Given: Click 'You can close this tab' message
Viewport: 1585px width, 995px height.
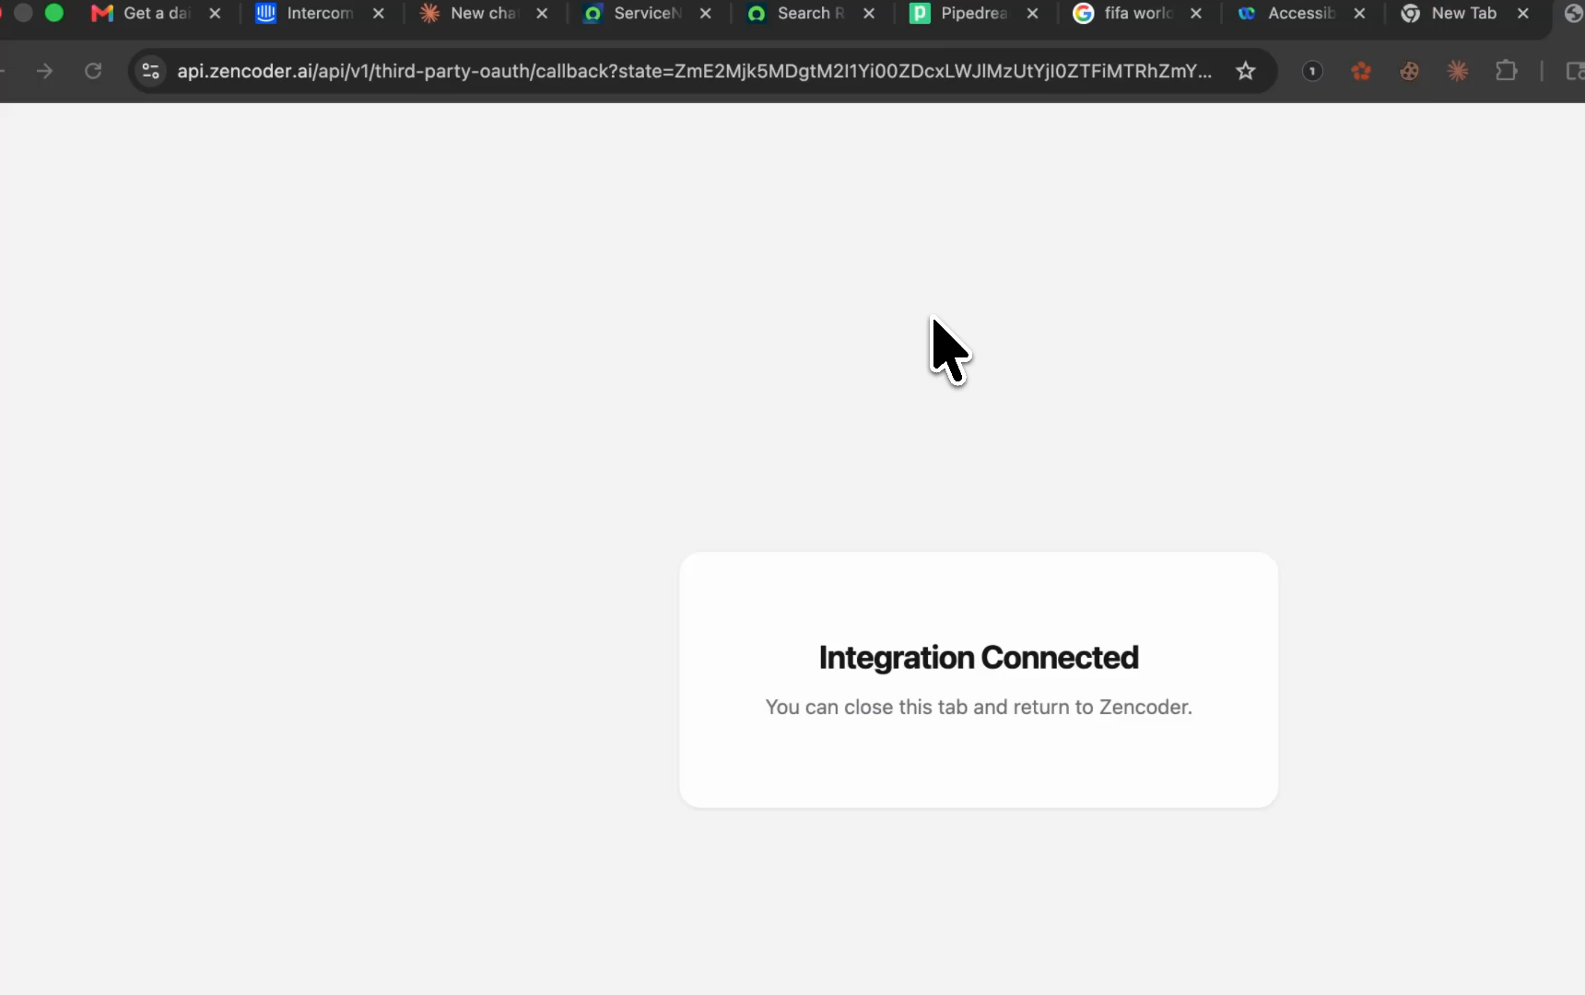Looking at the screenshot, I should click(x=979, y=708).
